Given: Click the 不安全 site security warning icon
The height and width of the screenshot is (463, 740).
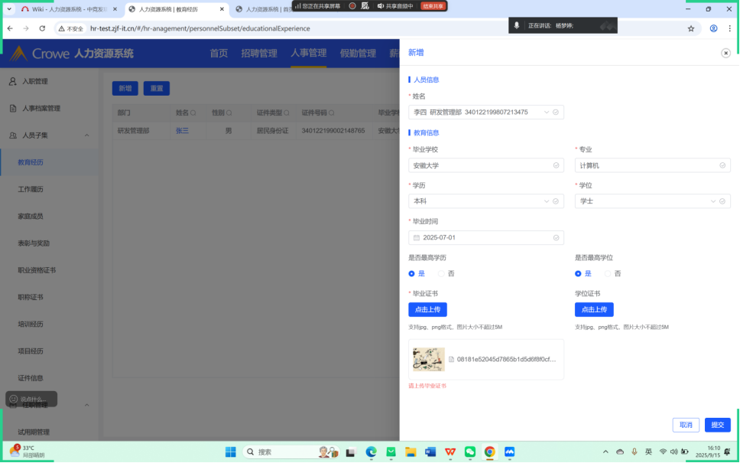Looking at the screenshot, I should point(61,29).
